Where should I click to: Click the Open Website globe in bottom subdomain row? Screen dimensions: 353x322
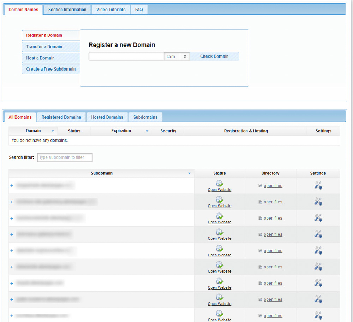219,313
